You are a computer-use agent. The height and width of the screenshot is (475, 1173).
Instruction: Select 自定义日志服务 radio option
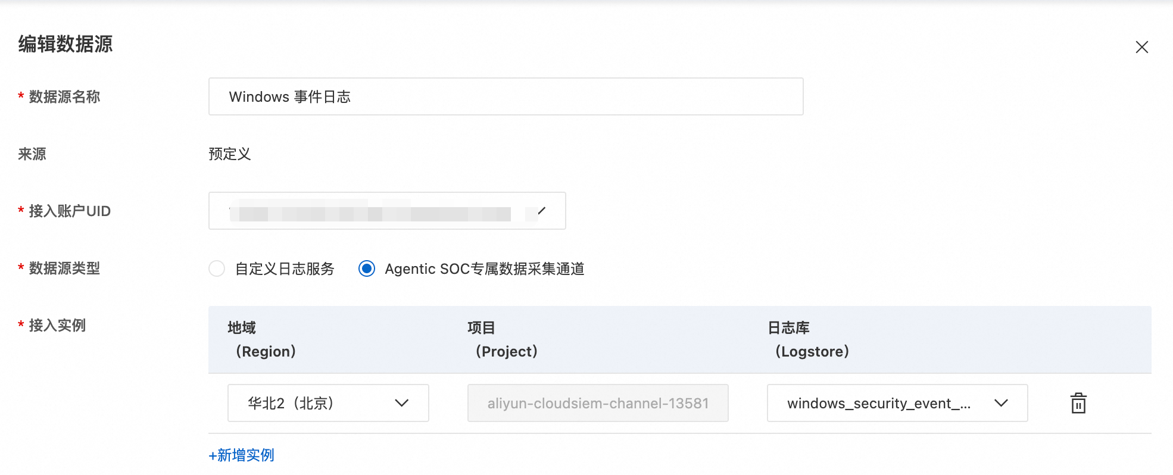pyautogui.click(x=217, y=268)
